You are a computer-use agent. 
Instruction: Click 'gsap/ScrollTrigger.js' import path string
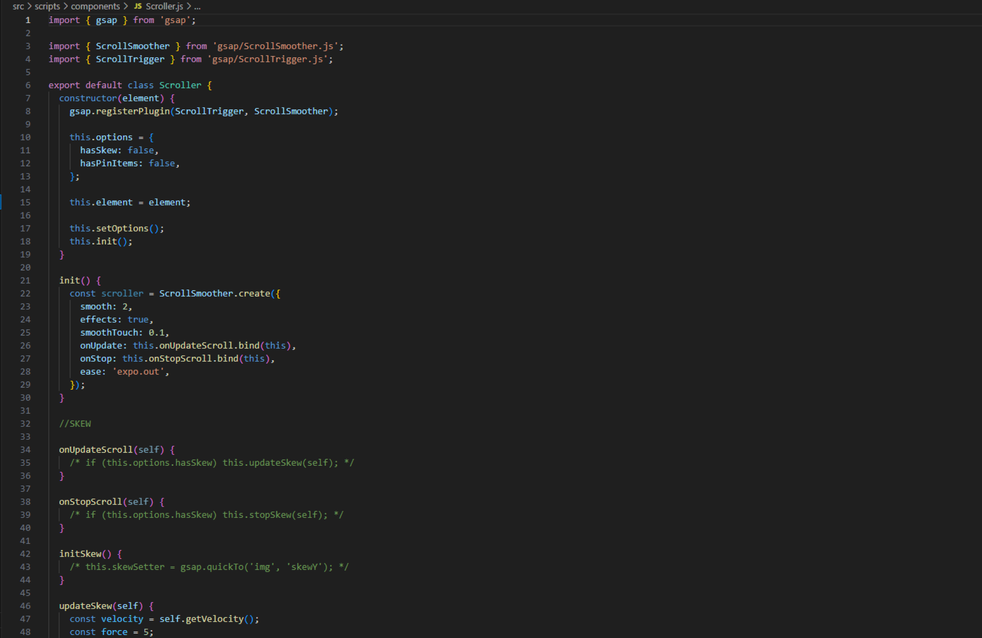coord(267,59)
